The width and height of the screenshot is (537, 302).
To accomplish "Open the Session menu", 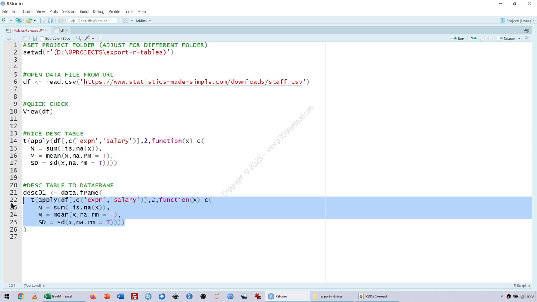I will click(x=68, y=11).
